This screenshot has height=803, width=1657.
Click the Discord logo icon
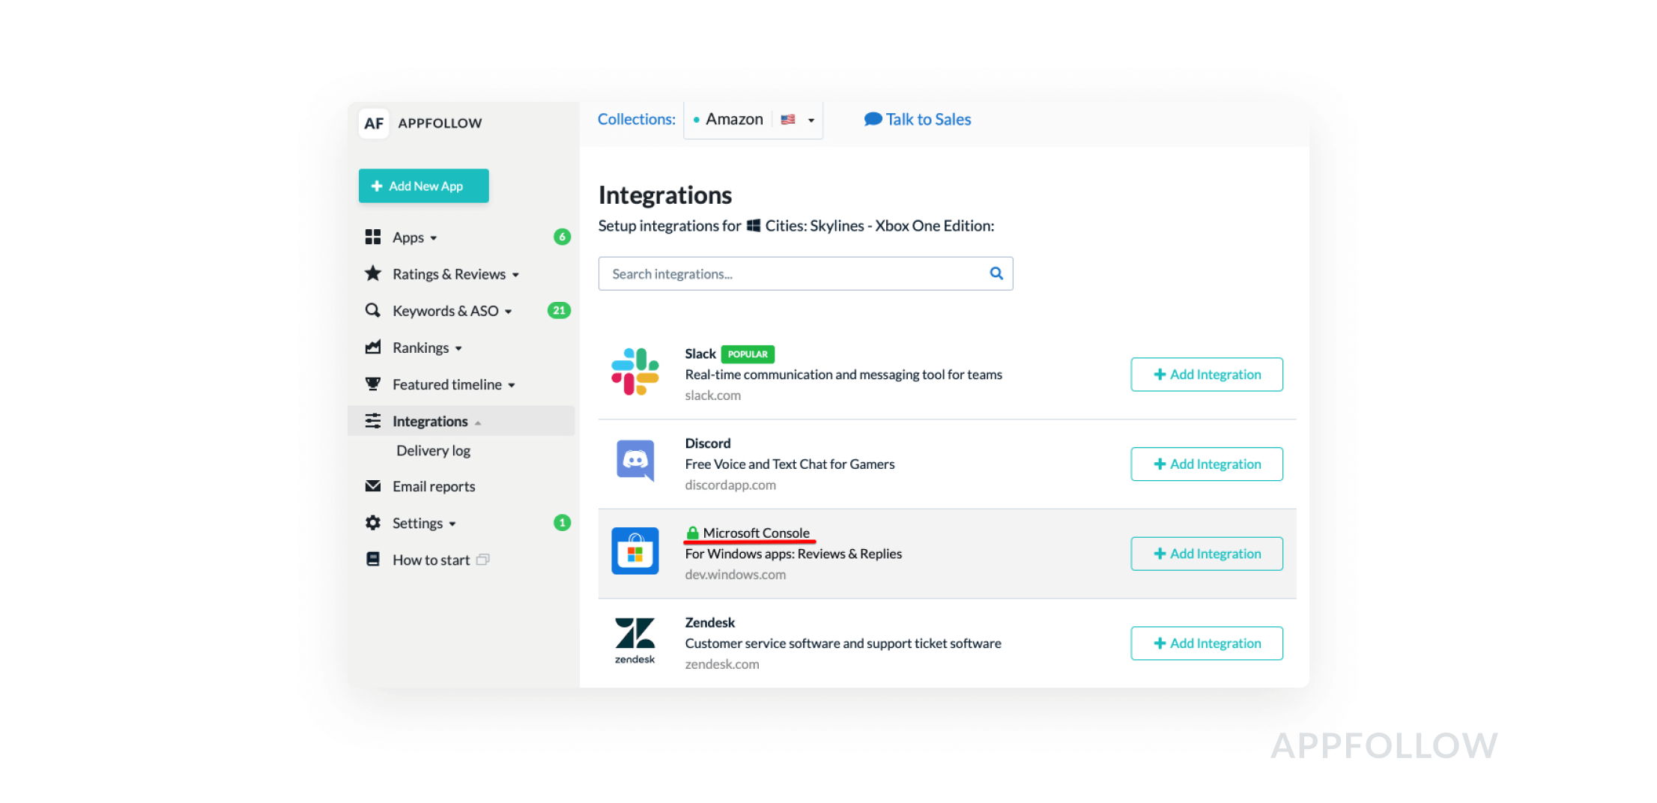click(x=634, y=461)
